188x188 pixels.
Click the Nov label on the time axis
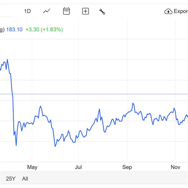click(x=175, y=167)
